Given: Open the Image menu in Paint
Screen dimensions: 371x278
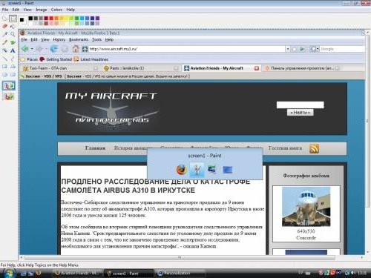Looking at the screenshot, I should pyautogui.click(x=42, y=10).
